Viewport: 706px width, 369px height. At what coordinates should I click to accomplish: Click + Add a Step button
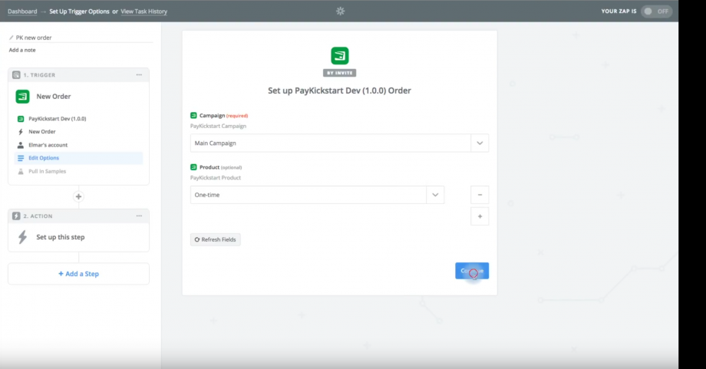pyautogui.click(x=78, y=274)
